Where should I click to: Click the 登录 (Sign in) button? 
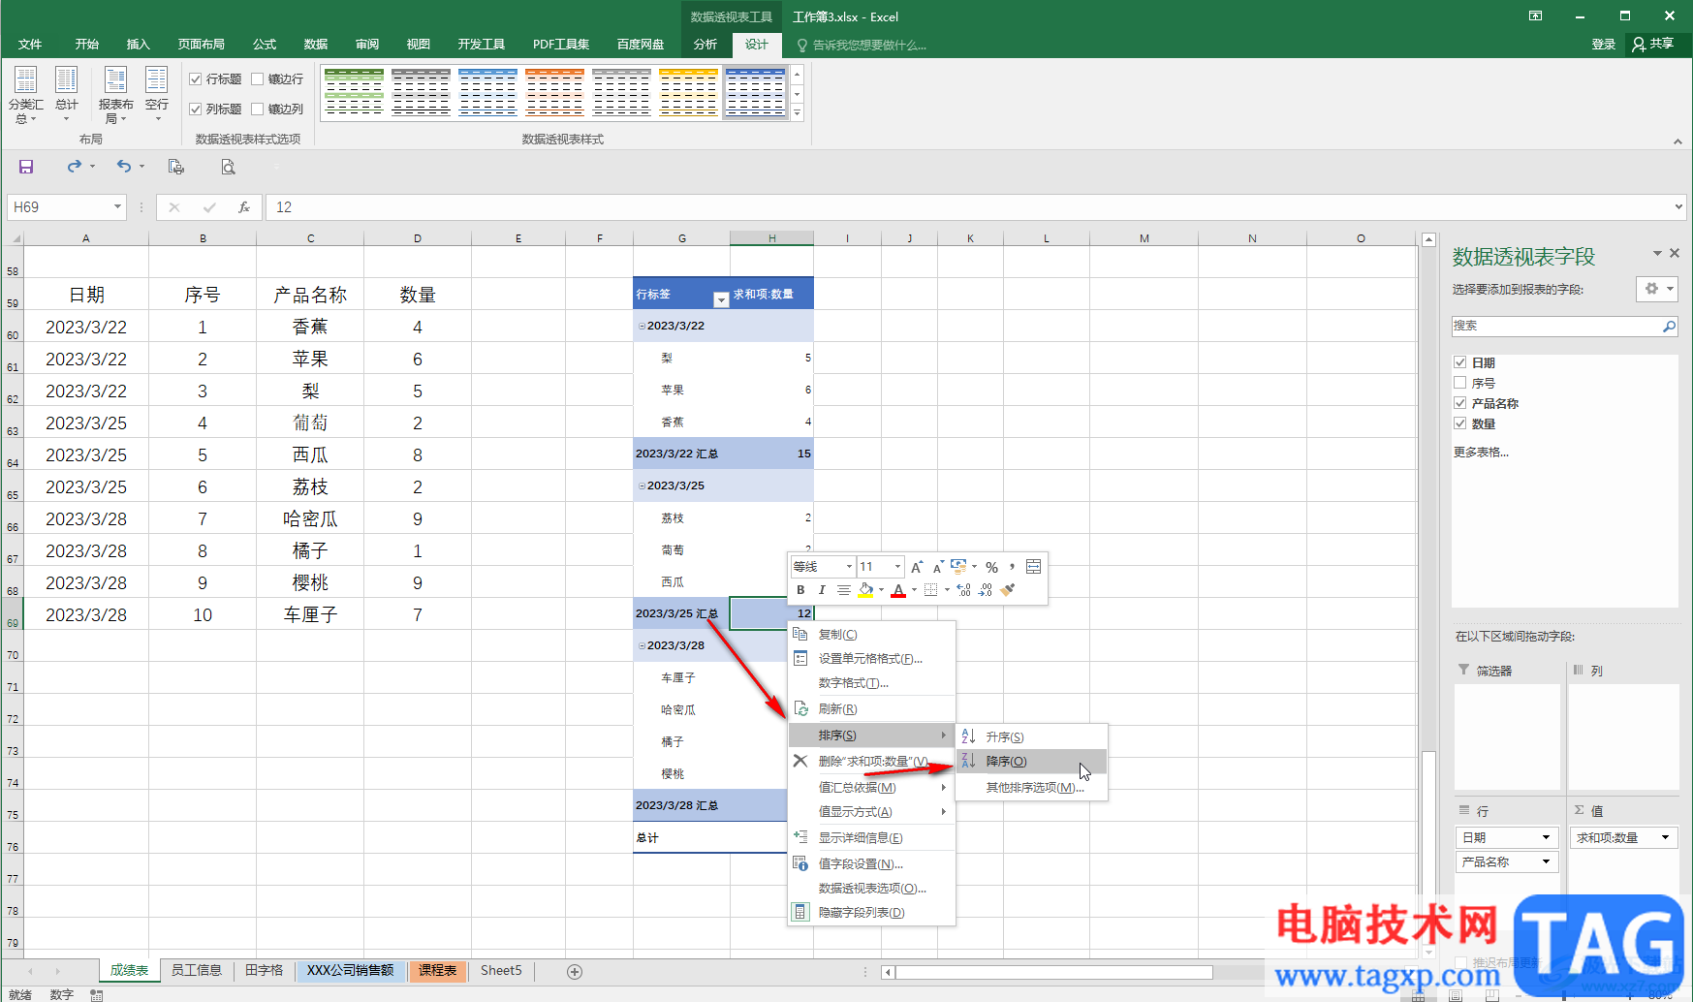(1603, 45)
